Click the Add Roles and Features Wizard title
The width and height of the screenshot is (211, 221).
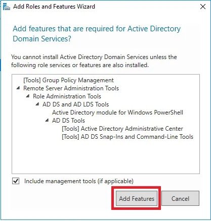[x=54, y=7]
